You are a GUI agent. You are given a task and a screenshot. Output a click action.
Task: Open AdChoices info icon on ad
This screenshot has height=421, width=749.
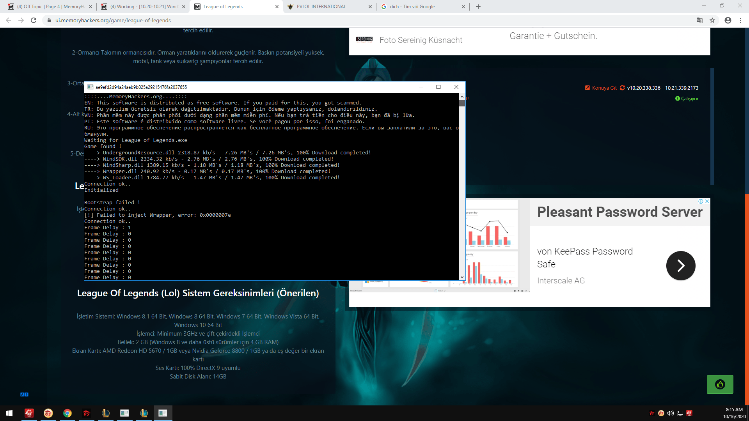[701, 202]
